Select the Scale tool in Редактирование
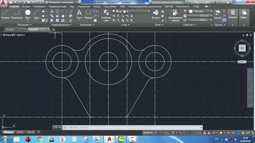The width and height of the screenshot is (255, 143). pos(57,20)
